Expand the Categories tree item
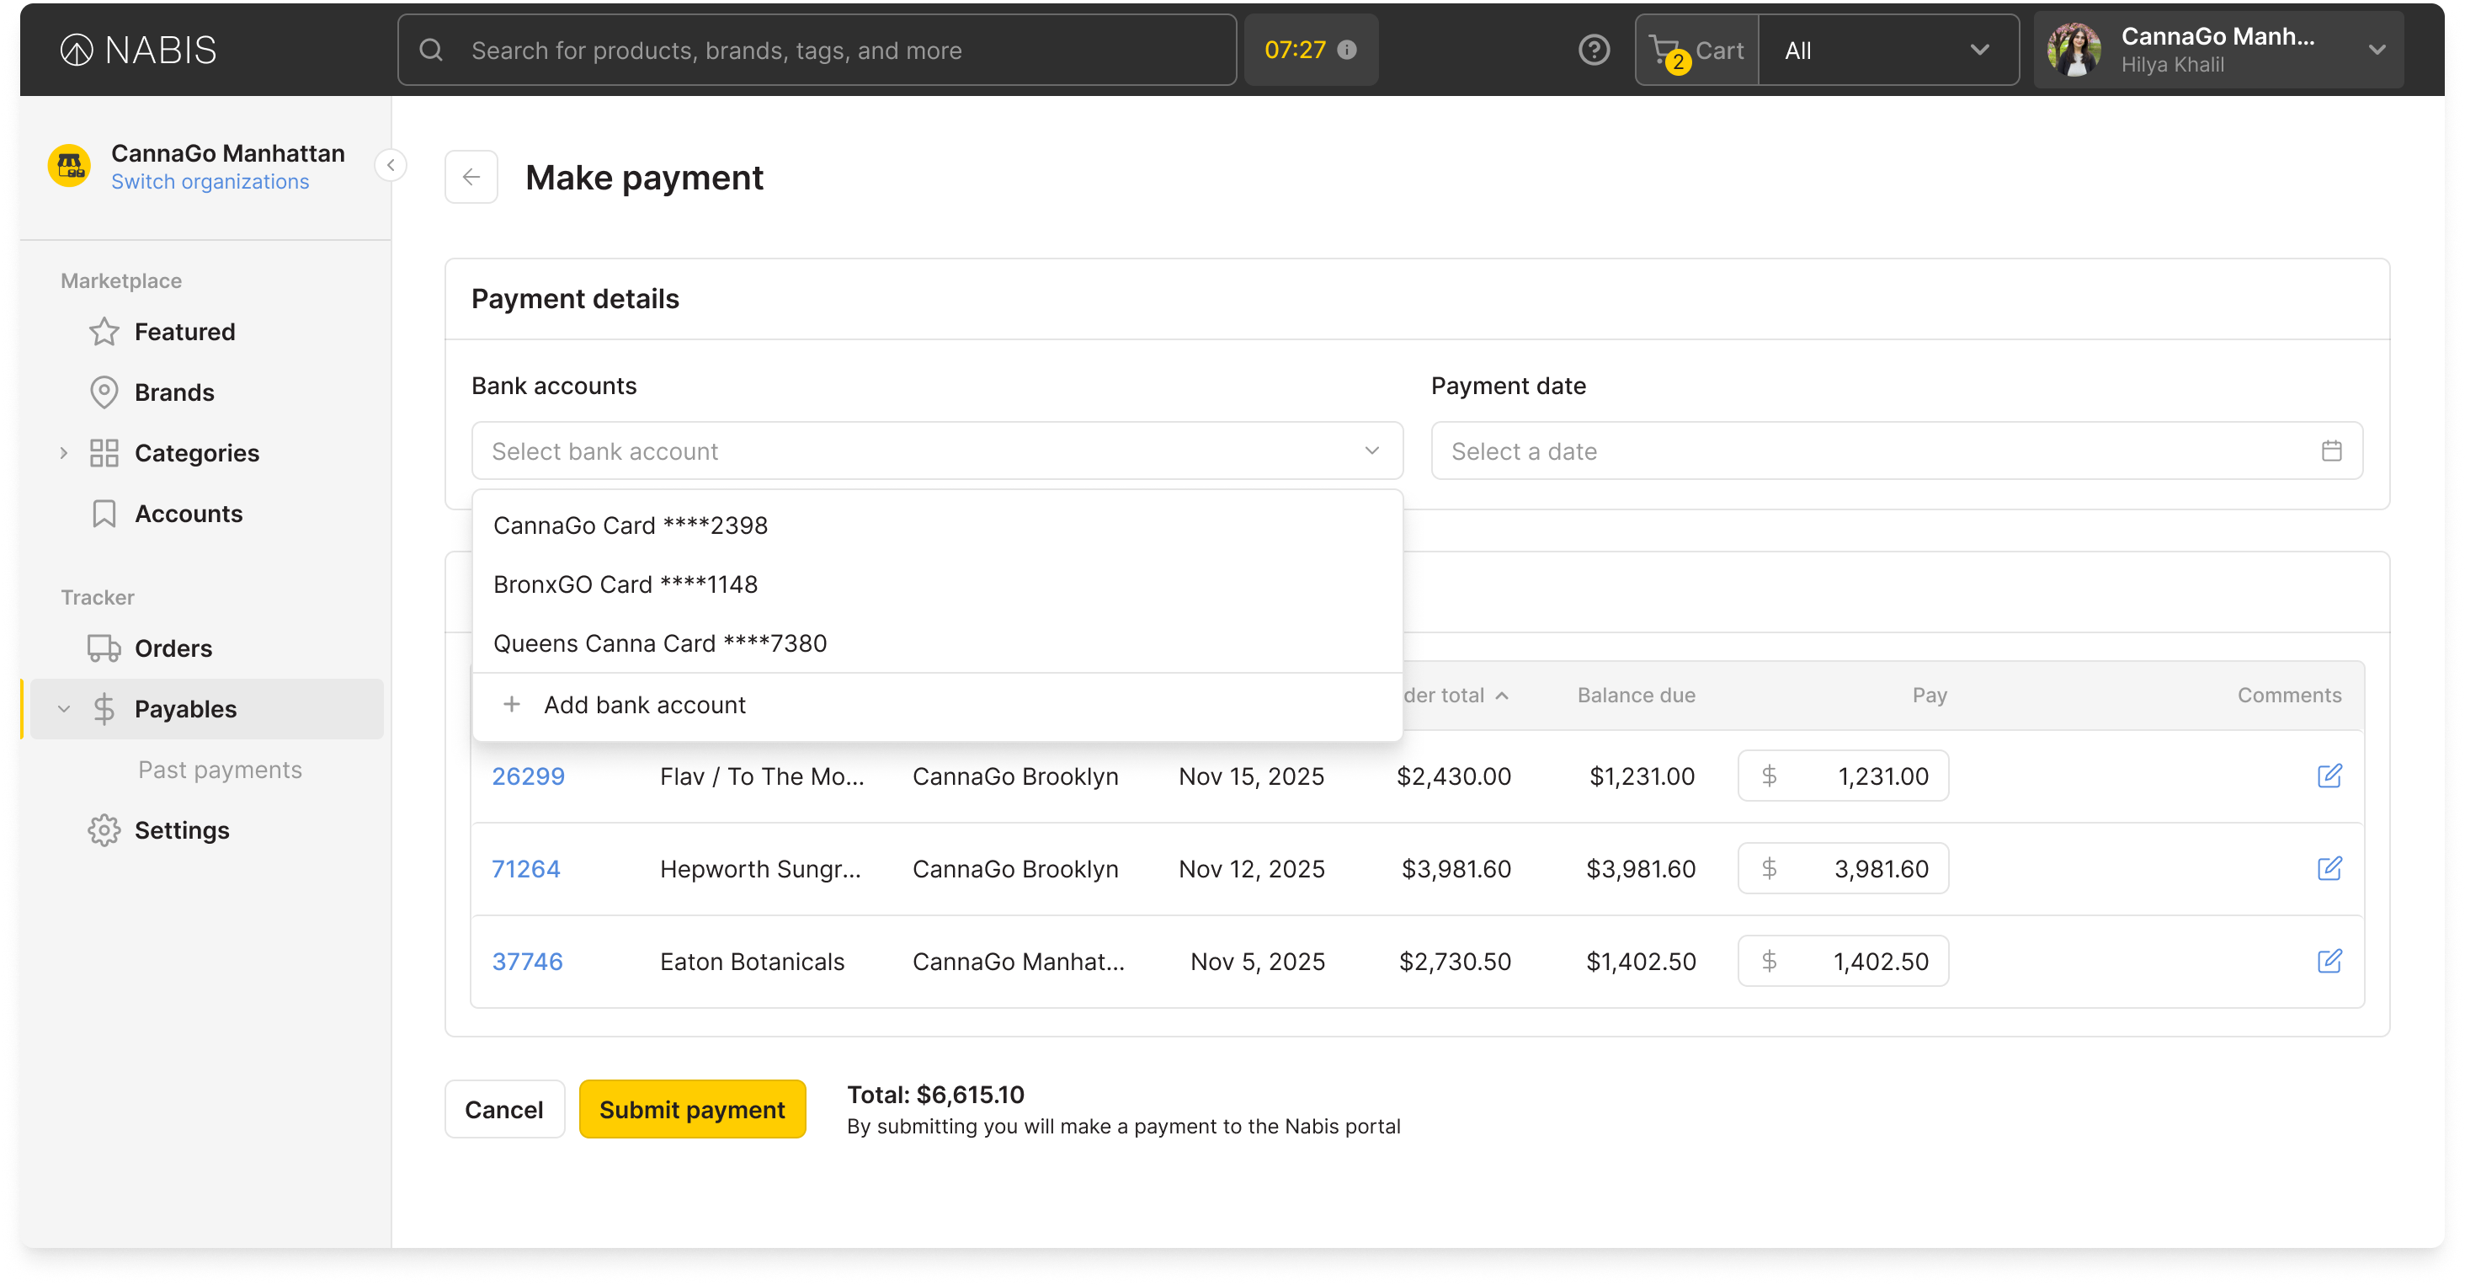The width and height of the screenshot is (2465, 1285). click(64, 452)
